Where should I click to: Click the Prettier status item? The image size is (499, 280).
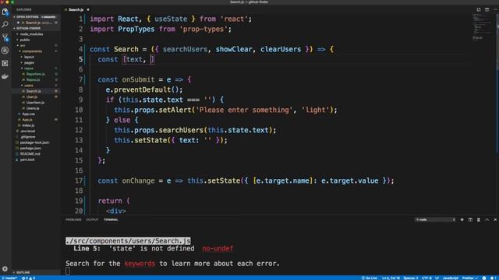tap(469, 278)
